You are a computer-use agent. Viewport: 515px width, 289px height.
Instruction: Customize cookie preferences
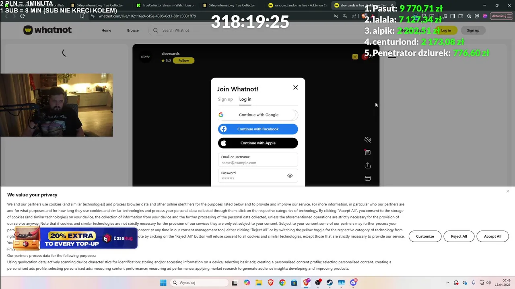click(x=425, y=236)
